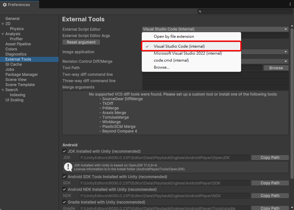Open the Package Manager preferences section

(22, 75)
